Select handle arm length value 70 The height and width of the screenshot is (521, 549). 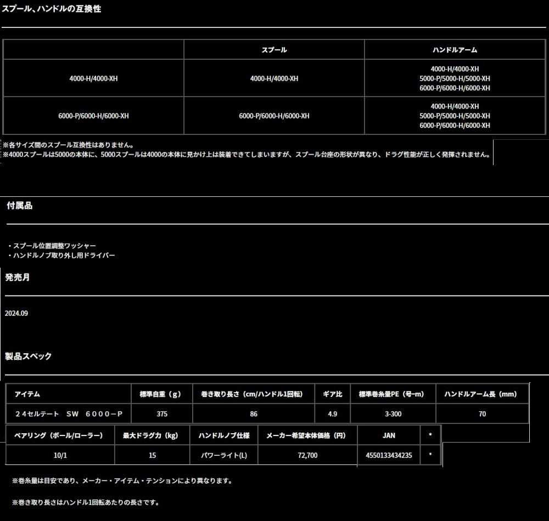click(483, 414)
